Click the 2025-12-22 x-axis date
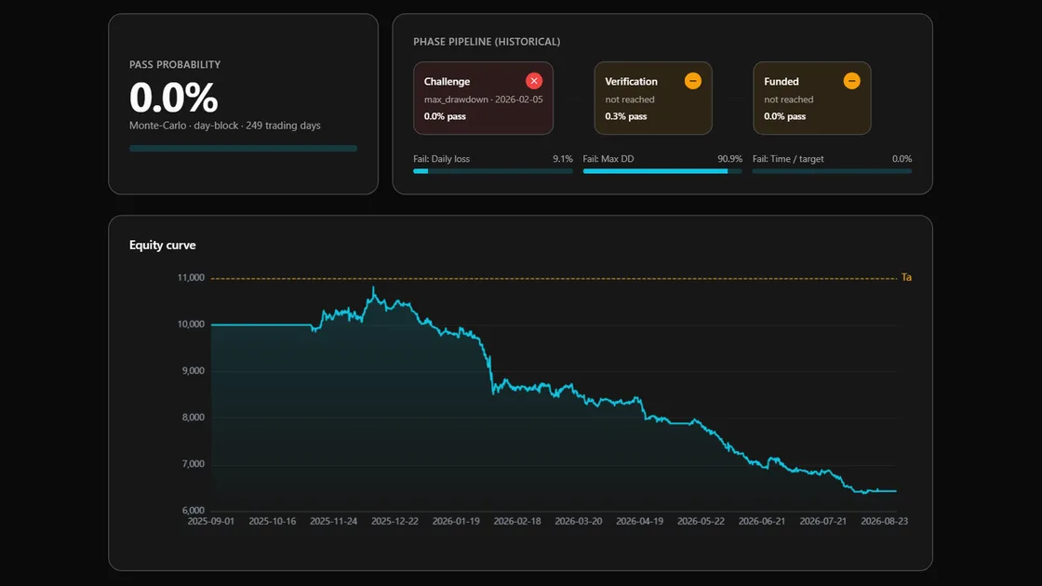The image size is (1042, 586). pyautogui.click(x=394, y=522)
